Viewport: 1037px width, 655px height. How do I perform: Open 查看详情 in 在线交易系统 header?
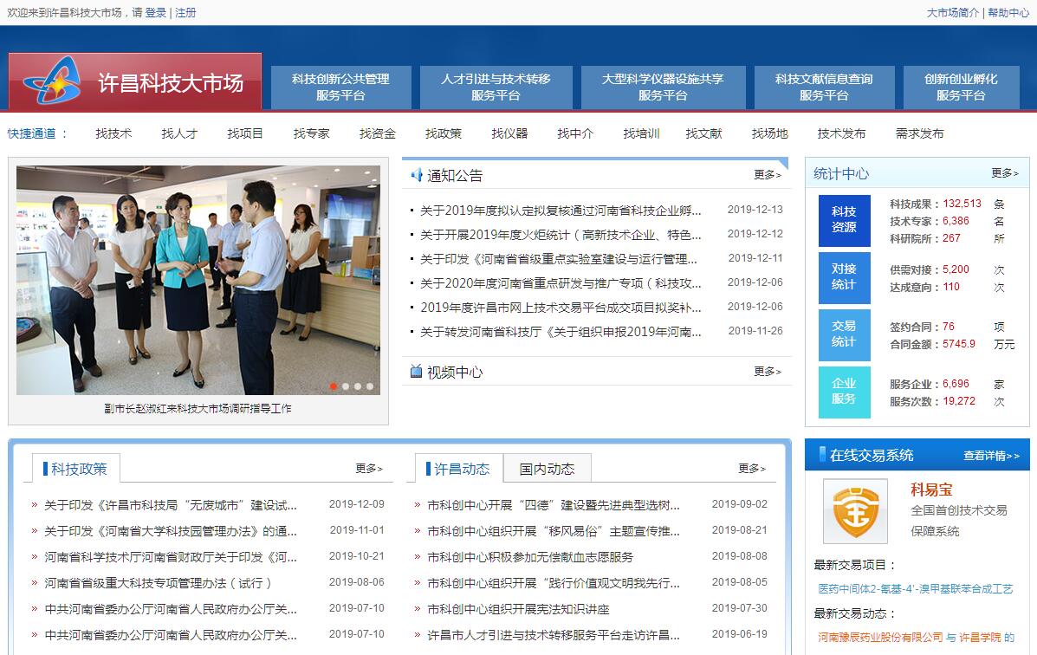tap(991, 456)
